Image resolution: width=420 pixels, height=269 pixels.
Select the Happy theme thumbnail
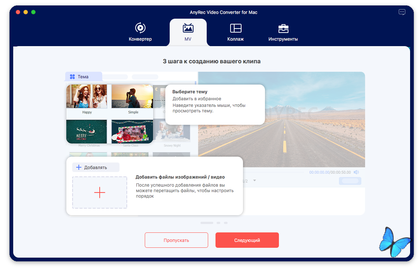tap(87, 97)
